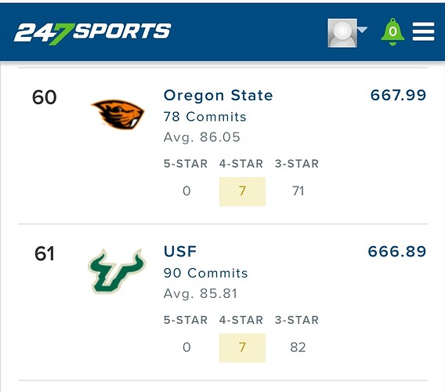The image size is (445, 392).
Task: Click Oregon State's 5-star count zero
Action: click(186, 191)
